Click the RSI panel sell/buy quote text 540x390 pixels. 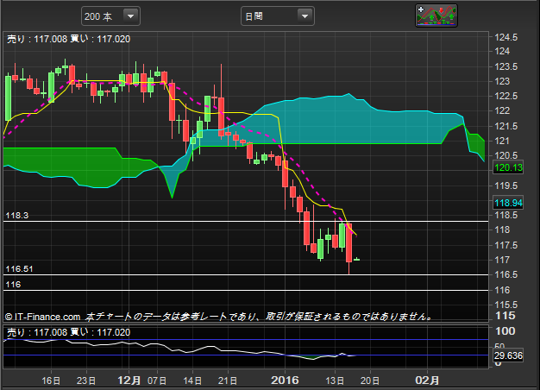68,332
